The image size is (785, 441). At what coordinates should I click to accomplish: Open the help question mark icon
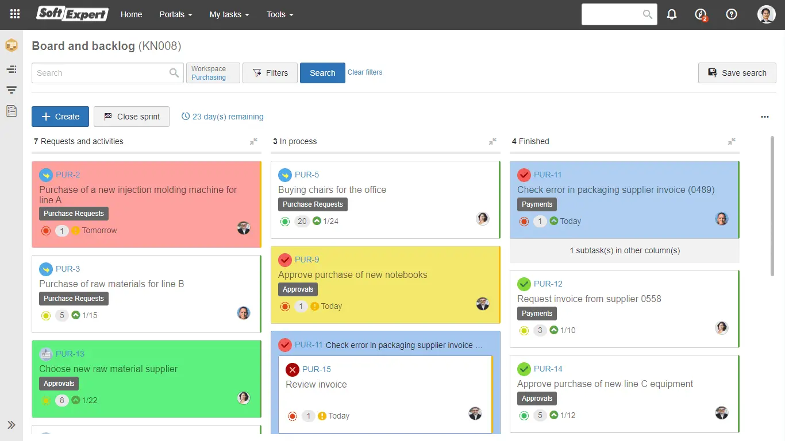(731, 14)
